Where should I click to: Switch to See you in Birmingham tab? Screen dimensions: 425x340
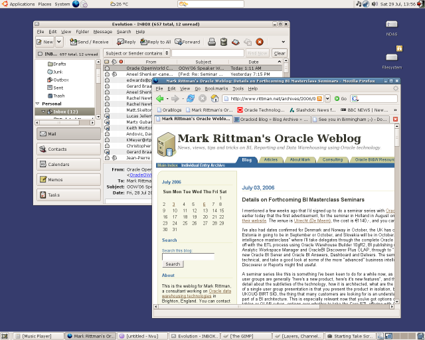[x=350, y=120]
